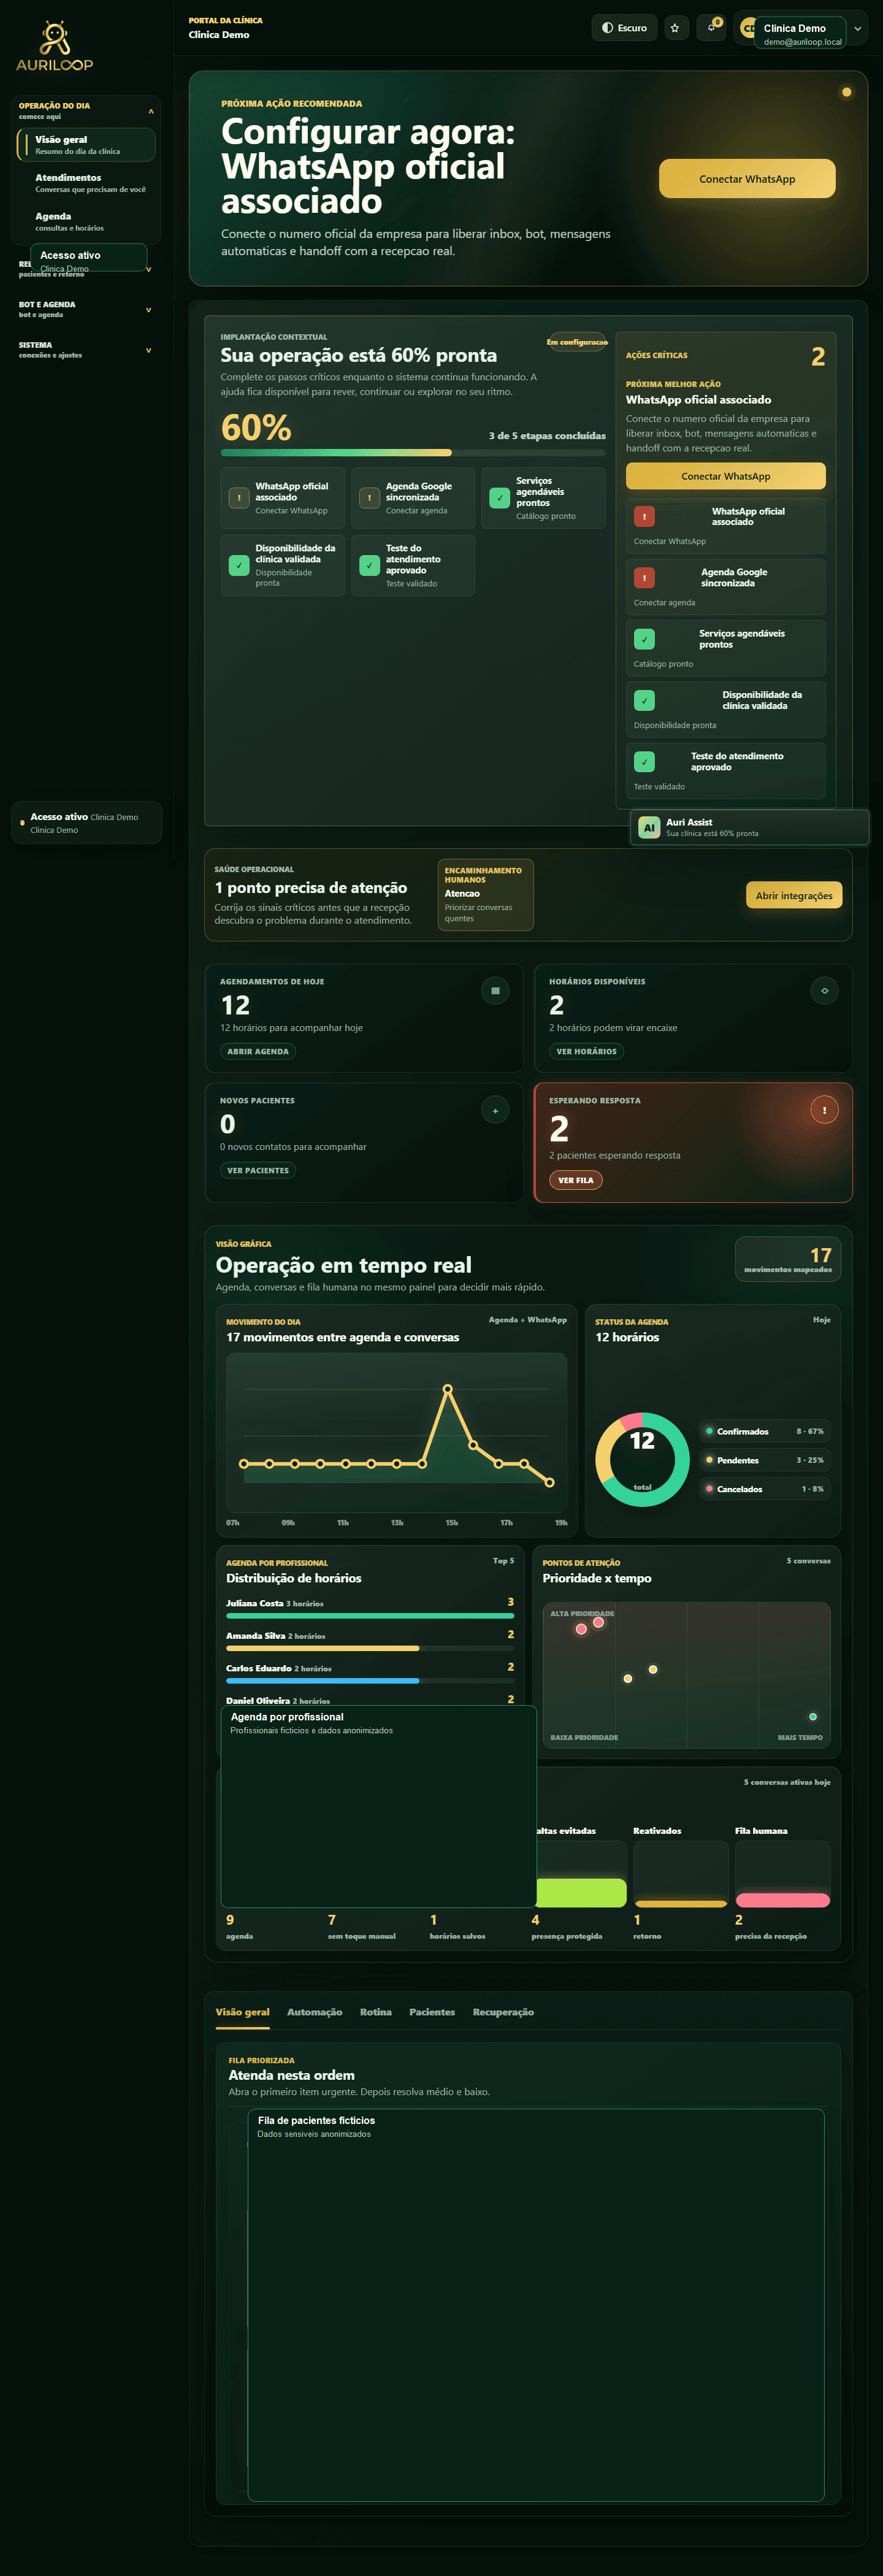Switch to the Rotina tab
The height and width of the screenshot is (2576, 883).
coord(375,2012)
